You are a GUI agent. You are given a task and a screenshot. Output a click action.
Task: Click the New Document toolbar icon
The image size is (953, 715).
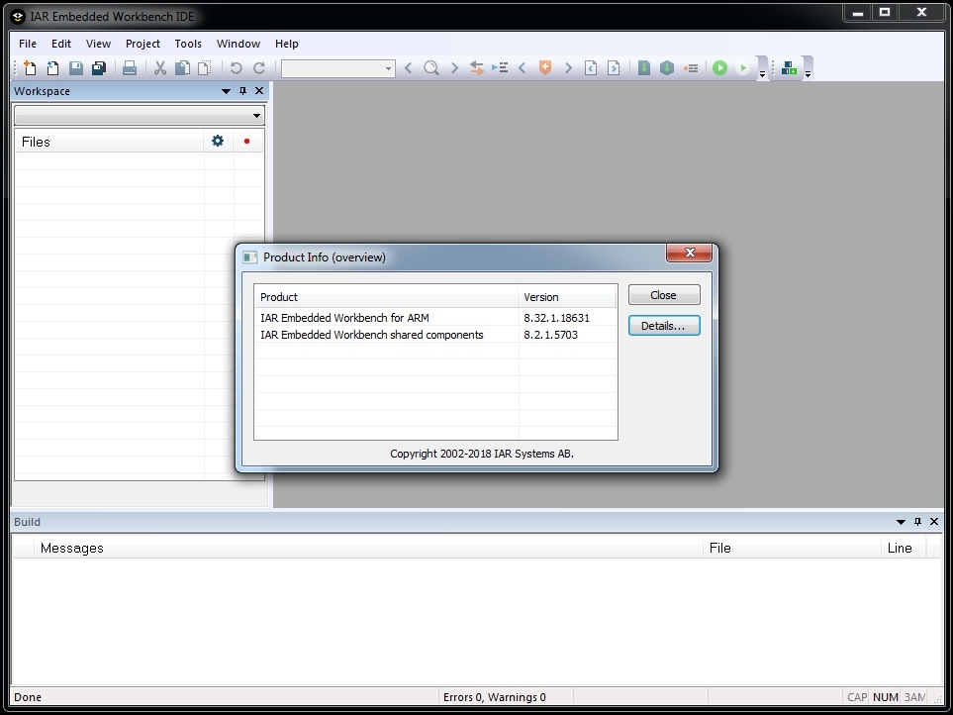(x=30, y=68)
